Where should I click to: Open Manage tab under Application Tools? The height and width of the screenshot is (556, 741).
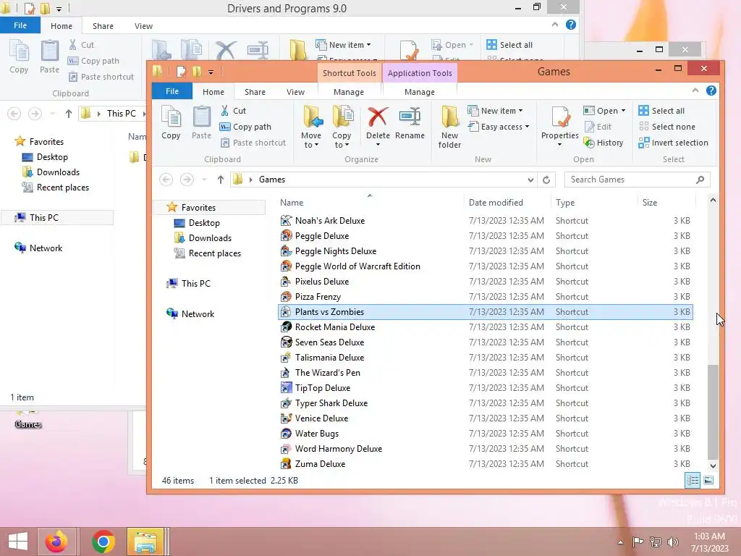coord(420,92)
